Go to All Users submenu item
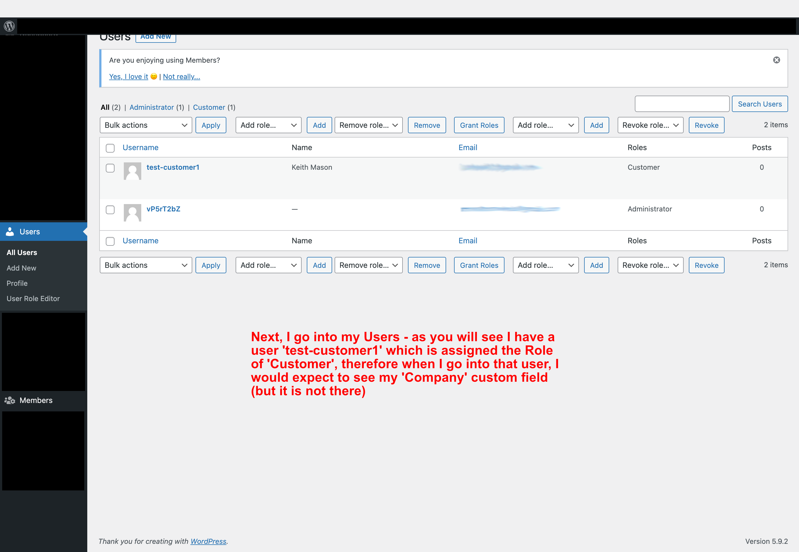 [x=22, y=253]
